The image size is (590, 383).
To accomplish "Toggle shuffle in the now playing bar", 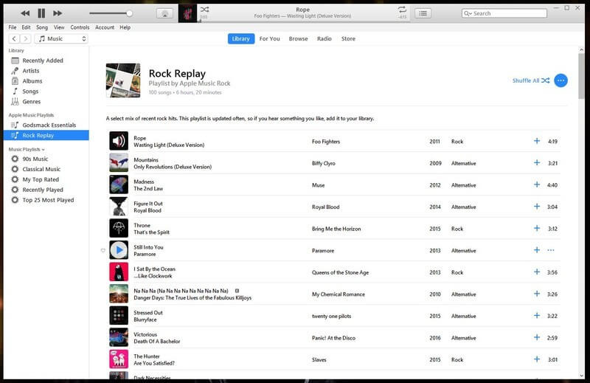I will coord(204,10).
